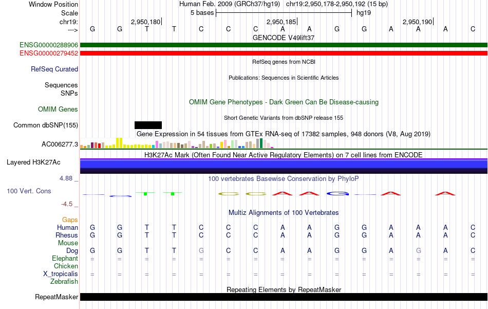Click the Layered H3K27Ac track label

pyautogui.click(x=33, y=162)
